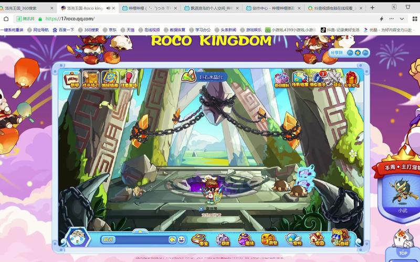This screenshot has height=262, width=420.
Task: Share via the star Qzone icon
Action: click(358, 53)
